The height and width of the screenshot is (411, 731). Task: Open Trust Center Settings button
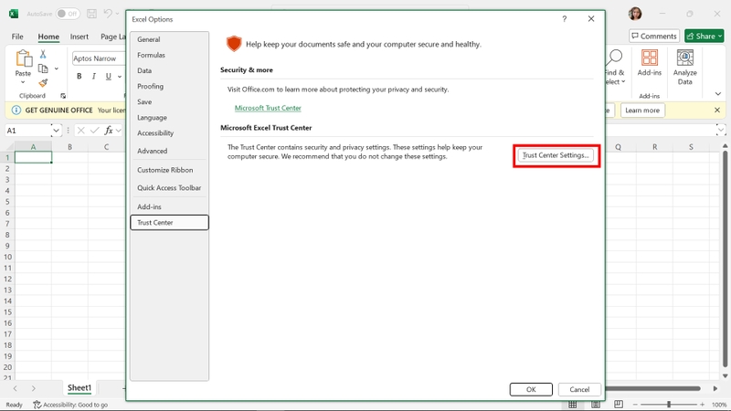pyautogui.click(x=556, y=155)
